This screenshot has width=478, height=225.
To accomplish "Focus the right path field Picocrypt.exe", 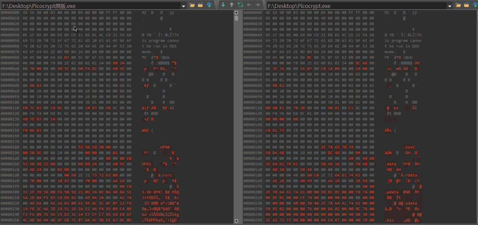I will click(x=357, y=6).
